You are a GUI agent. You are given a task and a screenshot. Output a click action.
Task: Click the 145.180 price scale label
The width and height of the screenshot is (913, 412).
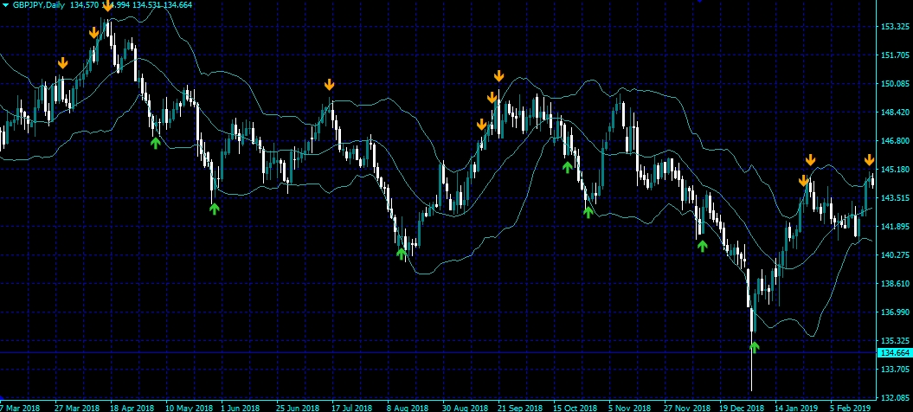(x=895, y=170)
